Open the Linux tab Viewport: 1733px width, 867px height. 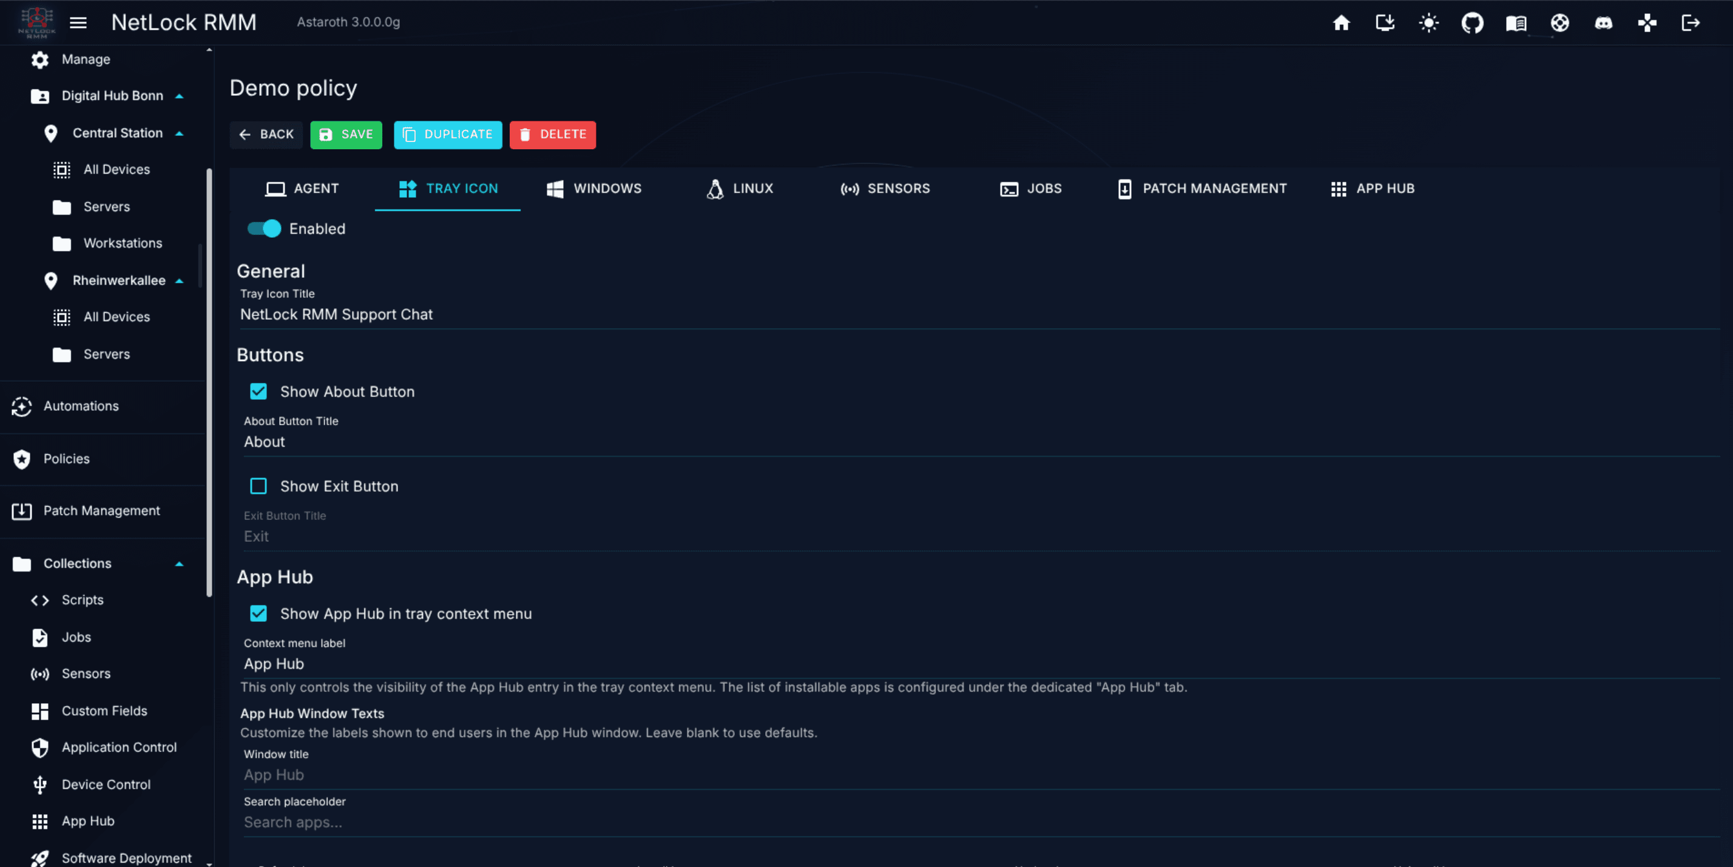tap(739, 189)
